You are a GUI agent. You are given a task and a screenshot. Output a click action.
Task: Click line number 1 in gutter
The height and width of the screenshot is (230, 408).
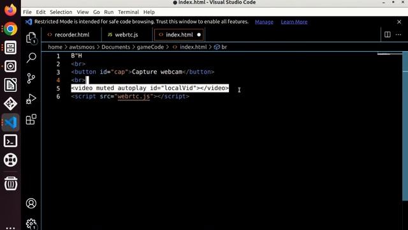[x=58, y=56]
